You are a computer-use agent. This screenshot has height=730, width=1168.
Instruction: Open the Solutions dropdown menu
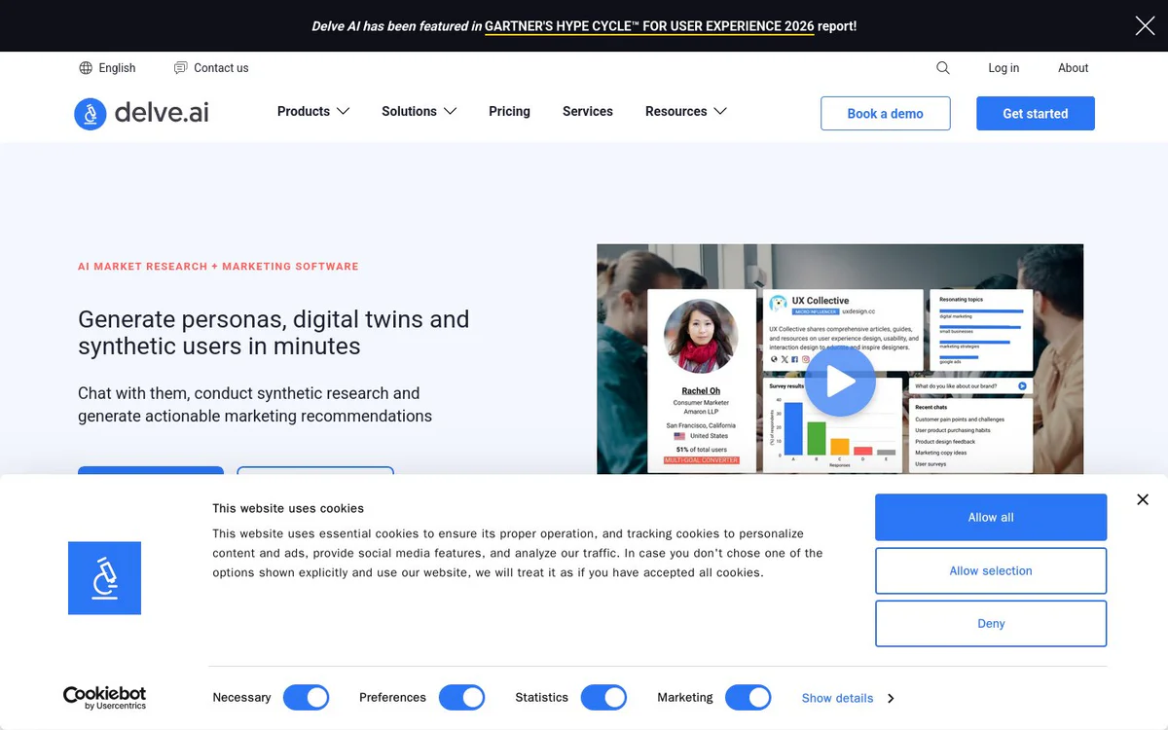(419, 112)
